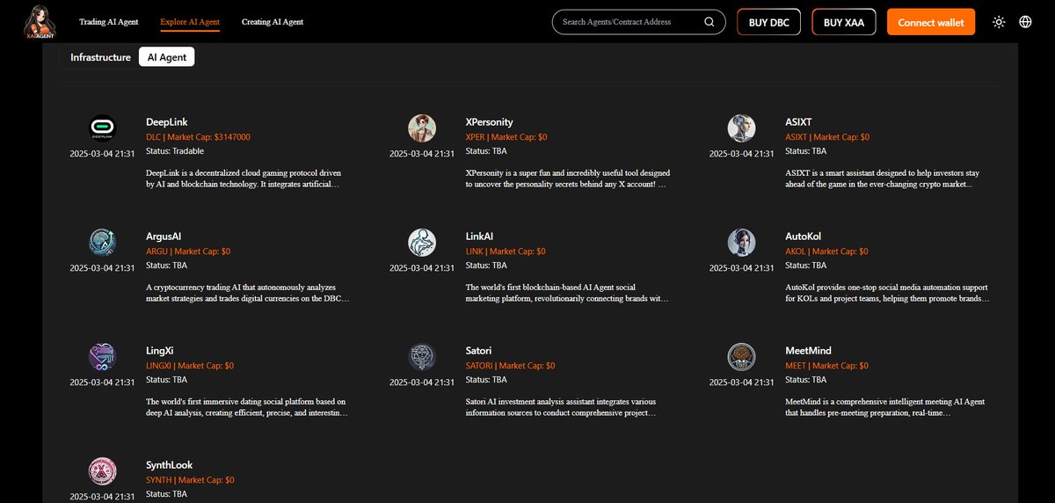Switch to Infrastructure tab
The height and width of the screenshot is (503, 1055).
tap(100, 57)
